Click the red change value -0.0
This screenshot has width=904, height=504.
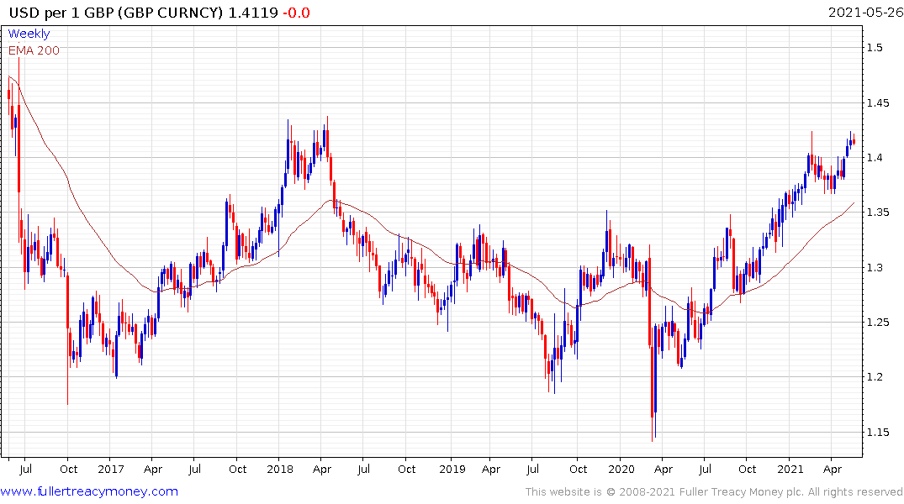(296, 13)
